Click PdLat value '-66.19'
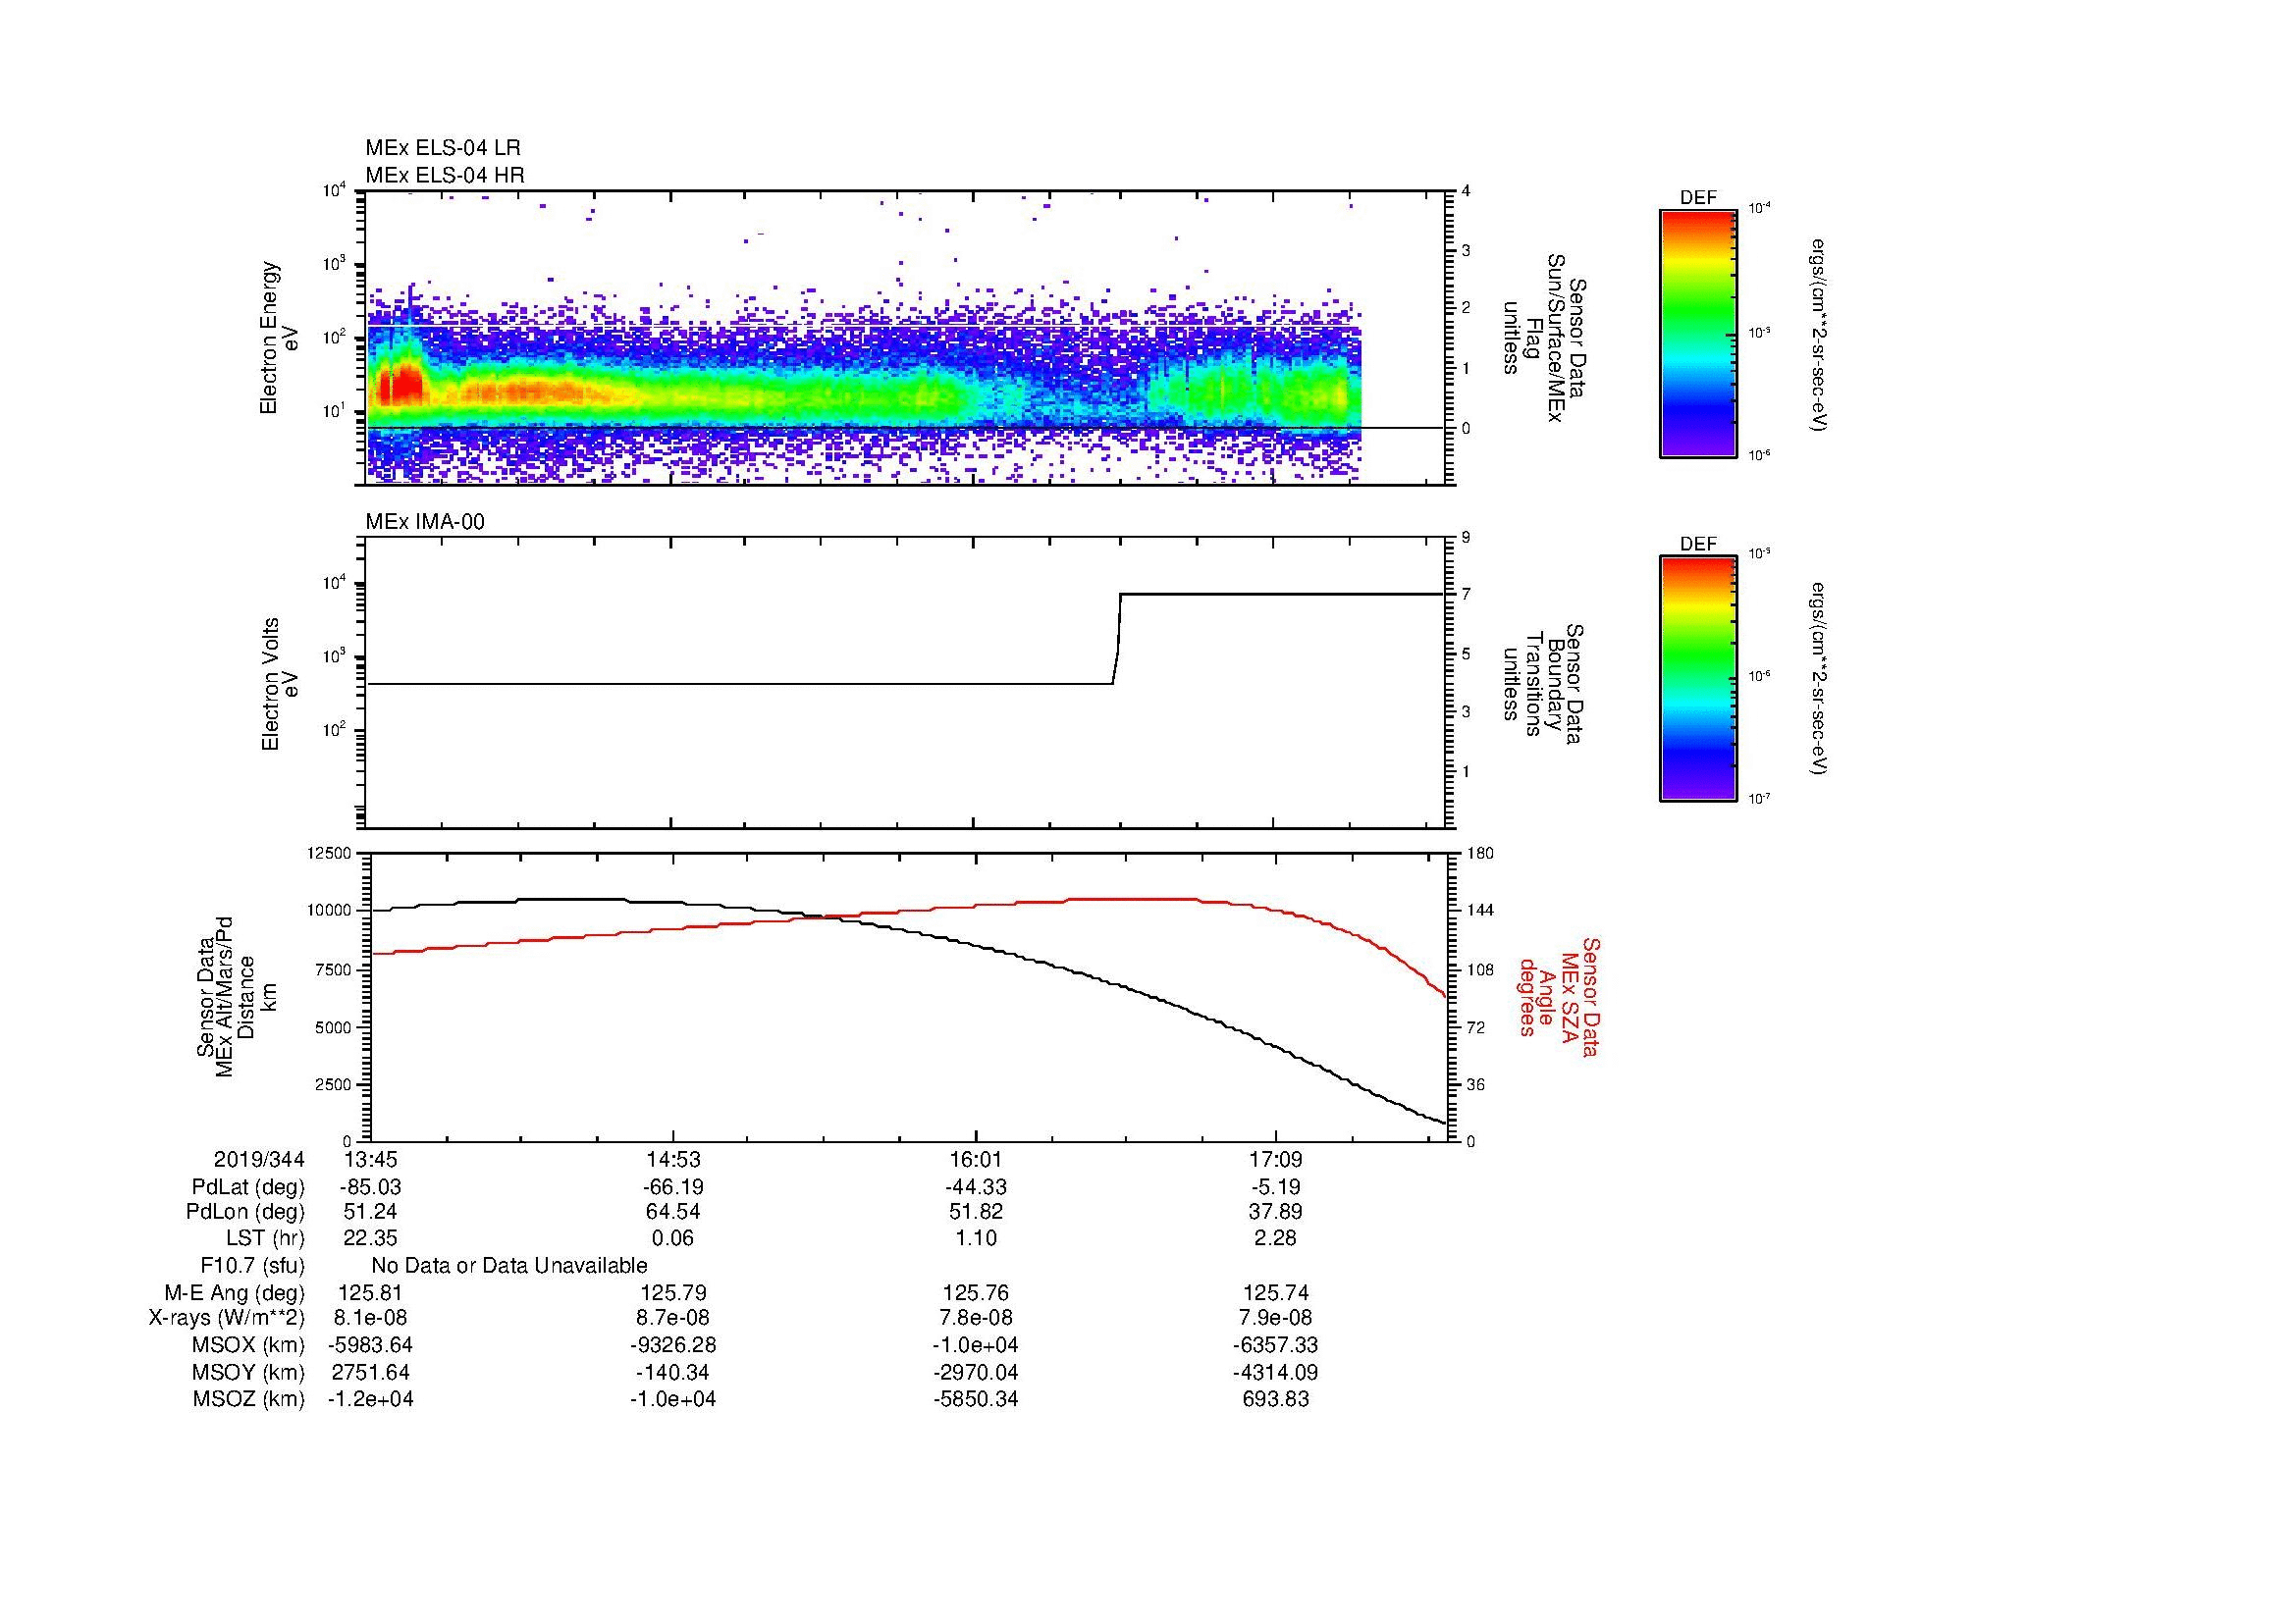The image size is (2296, 1622). (673, 1187)
